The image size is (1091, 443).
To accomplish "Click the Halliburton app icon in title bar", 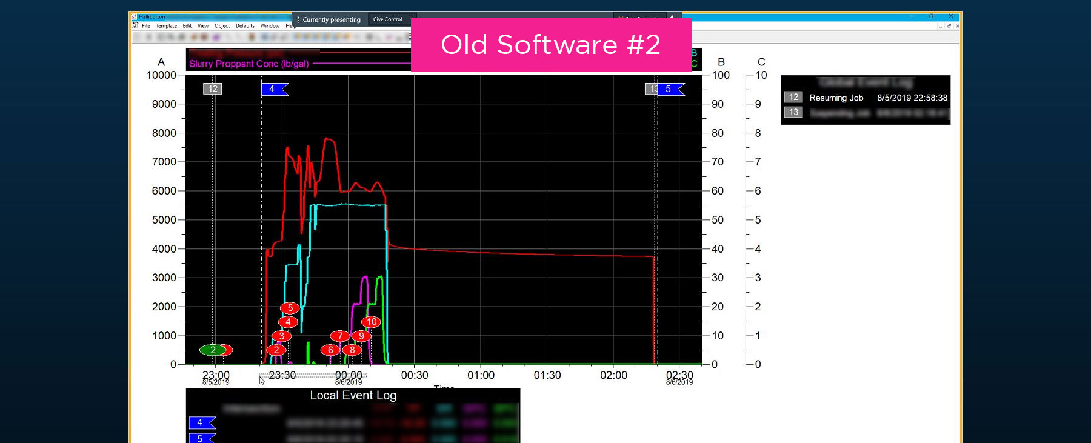I will click(135, 17).
